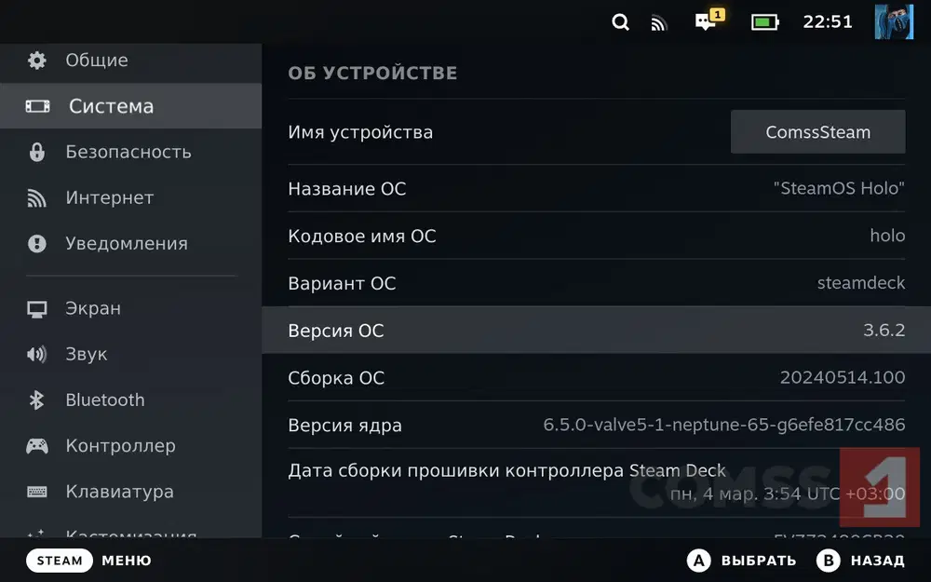The width and height of the screenshot is (931, 582).
Task: Click the search magnifier icon
Action: tap(620, 22)
